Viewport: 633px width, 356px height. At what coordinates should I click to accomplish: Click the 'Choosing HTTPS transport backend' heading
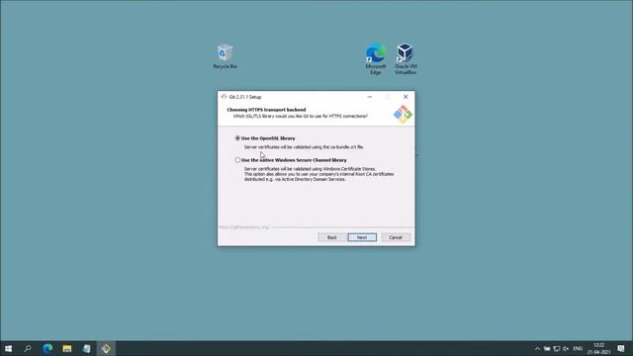pyautogui.click(x=266, y=110)
